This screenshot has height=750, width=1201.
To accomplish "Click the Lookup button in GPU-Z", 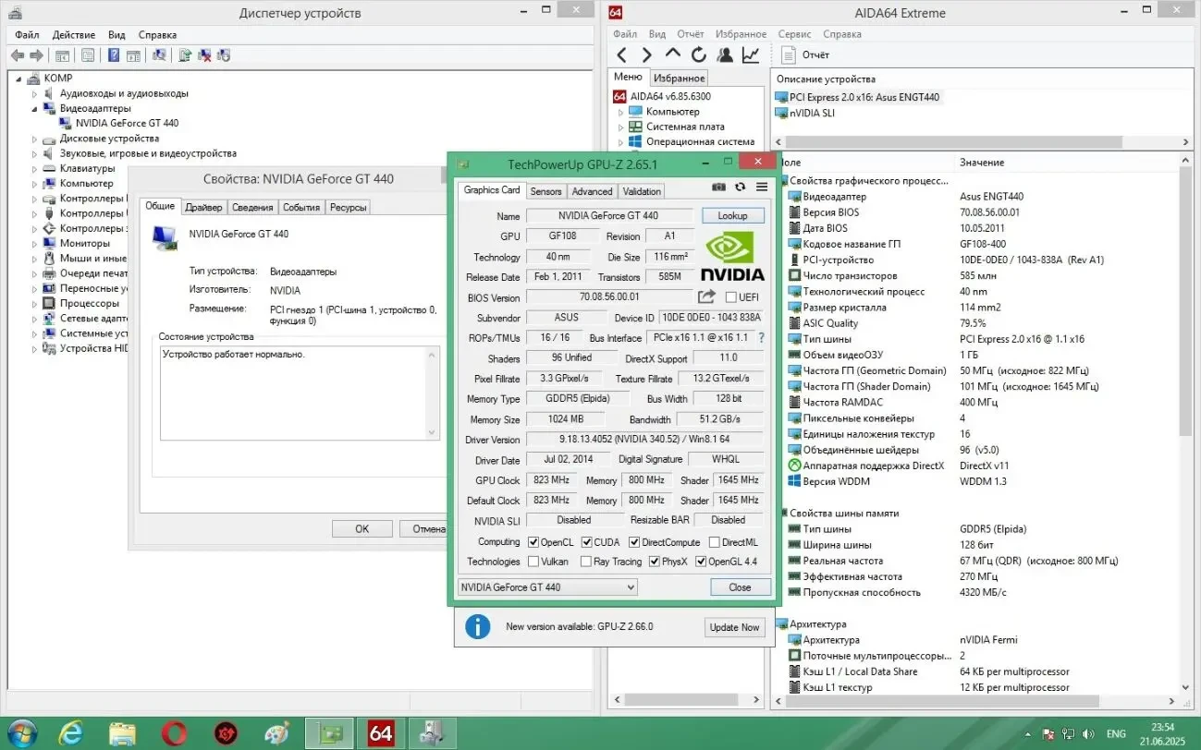I will [732, 216].
